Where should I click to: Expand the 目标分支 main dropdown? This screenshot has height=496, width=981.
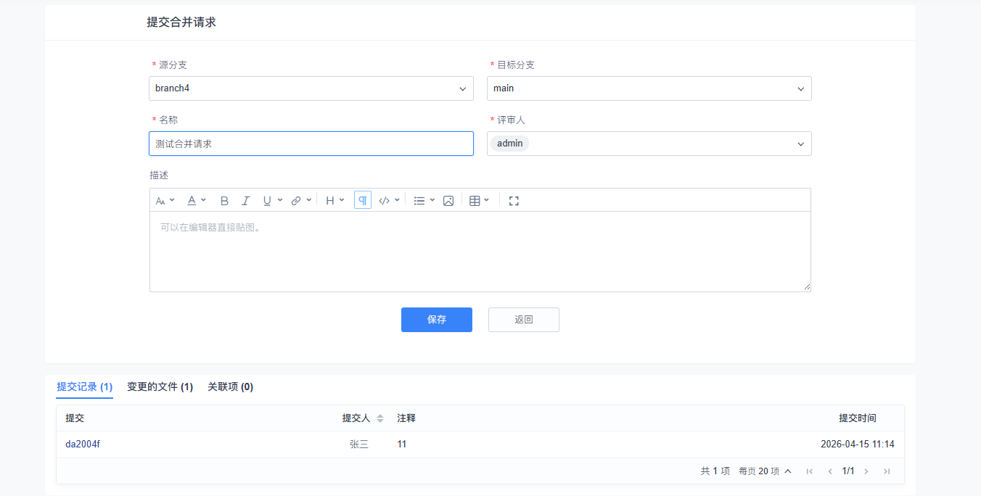pos(649,88)
